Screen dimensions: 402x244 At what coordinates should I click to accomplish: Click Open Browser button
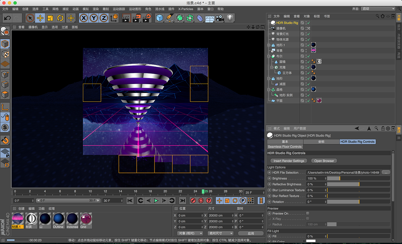click(324, 161)
